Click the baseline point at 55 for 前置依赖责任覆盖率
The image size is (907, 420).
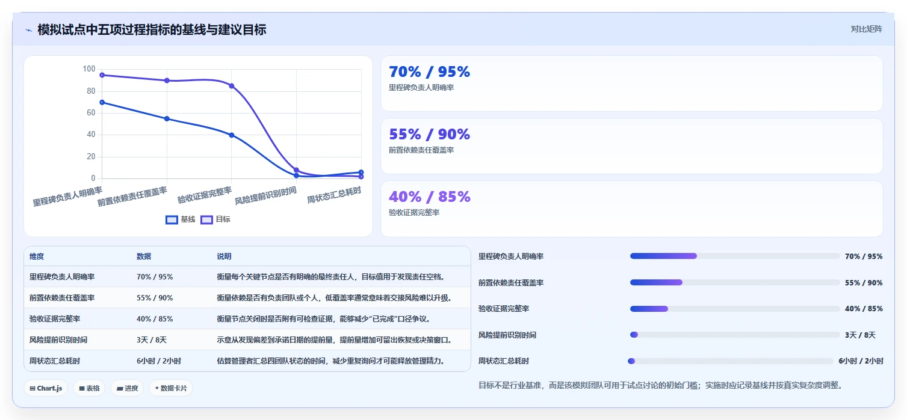point(167,118)
